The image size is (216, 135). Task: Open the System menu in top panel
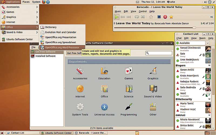click(36, 2)
